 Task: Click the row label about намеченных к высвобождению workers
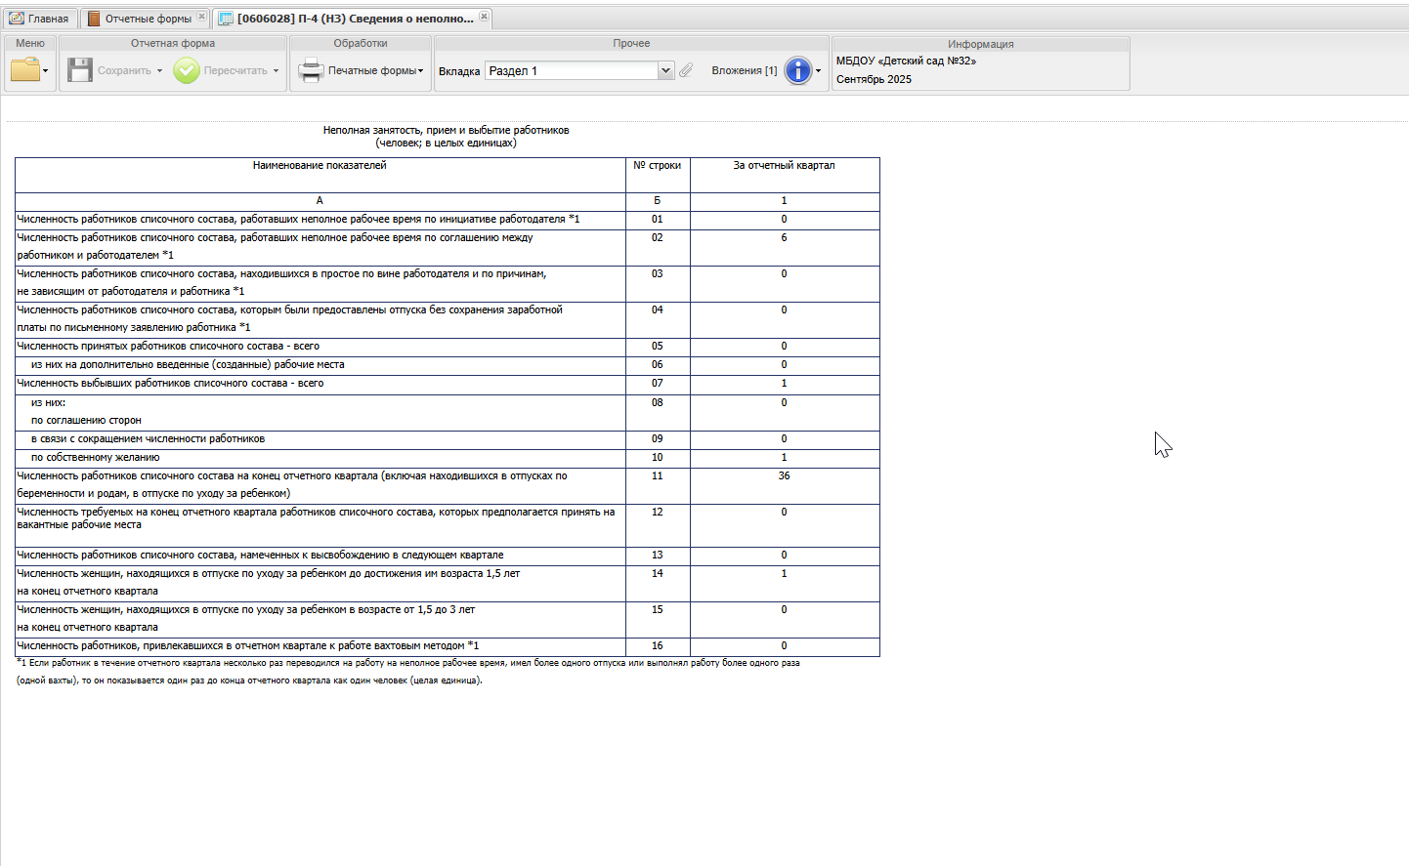[x=260, y=555]
